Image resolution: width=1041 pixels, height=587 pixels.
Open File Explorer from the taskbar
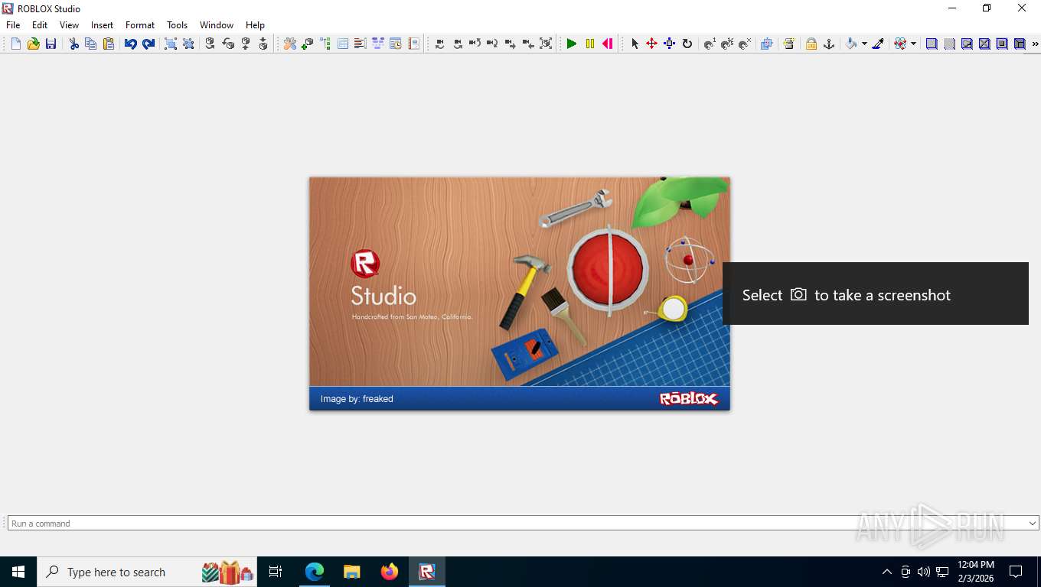tap(351, 572)
